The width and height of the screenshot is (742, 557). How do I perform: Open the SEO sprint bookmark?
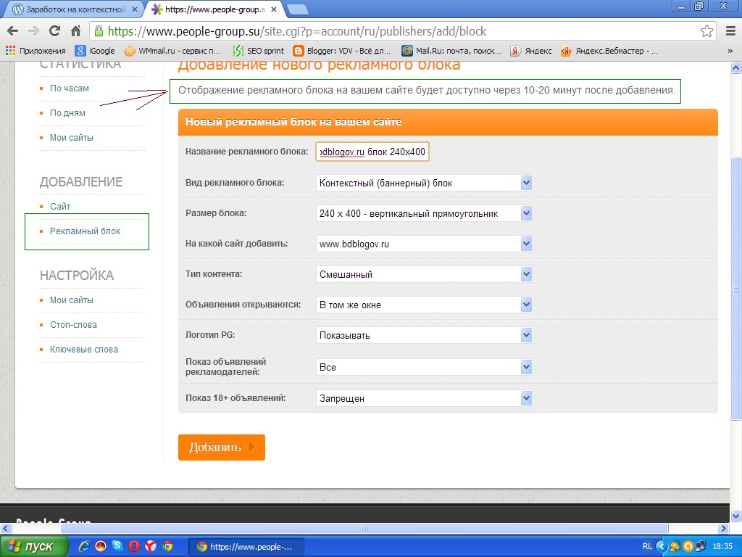point(259,51)
